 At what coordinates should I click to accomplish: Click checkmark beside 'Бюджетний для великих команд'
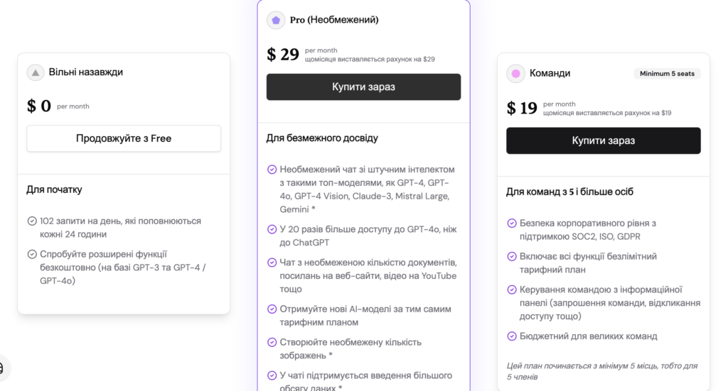click(512, 336)
